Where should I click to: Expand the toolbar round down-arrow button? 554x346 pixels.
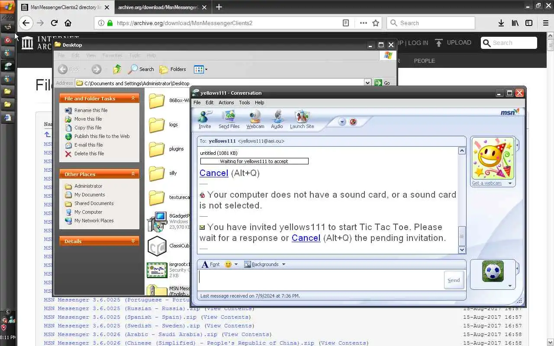tap(342, 122)
